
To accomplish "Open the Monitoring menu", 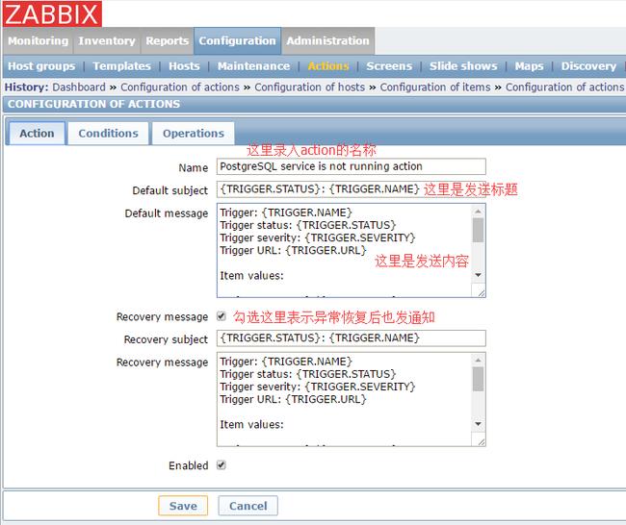I will (x=38, y=41).
